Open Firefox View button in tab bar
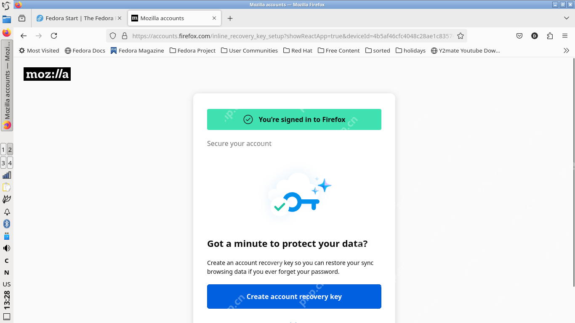Image resolution: width=575 pixels, height=323 pixels. [22, 18]
